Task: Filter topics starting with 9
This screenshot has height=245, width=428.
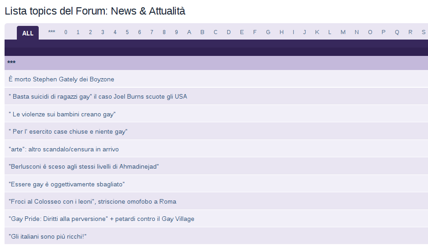Action: [x=176, y=32]
